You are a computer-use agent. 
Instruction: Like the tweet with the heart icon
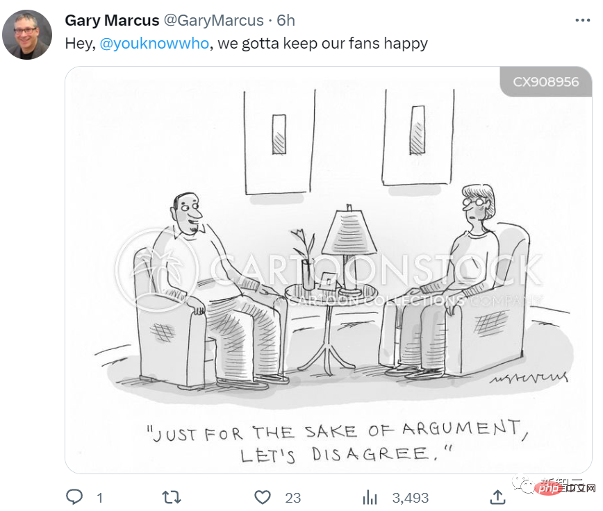point(262,496)
